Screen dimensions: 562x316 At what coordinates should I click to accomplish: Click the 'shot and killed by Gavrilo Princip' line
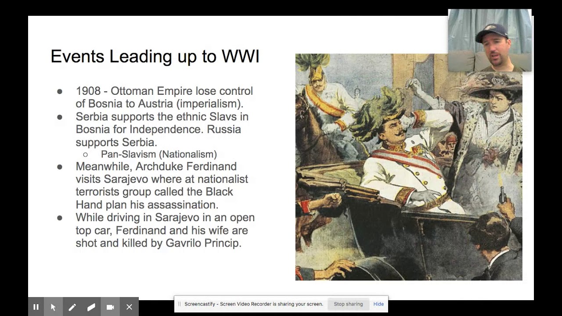tap(159, 243)
